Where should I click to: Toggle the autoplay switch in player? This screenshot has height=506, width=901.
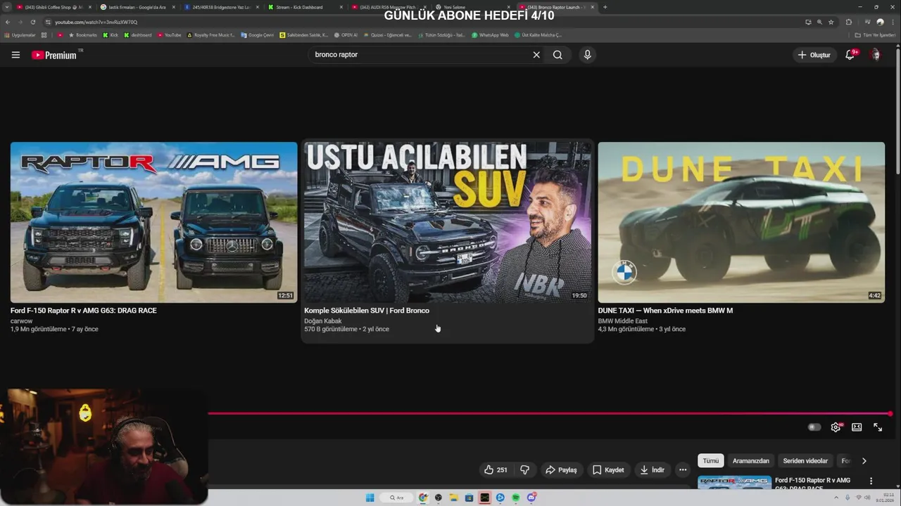point(814,427)
